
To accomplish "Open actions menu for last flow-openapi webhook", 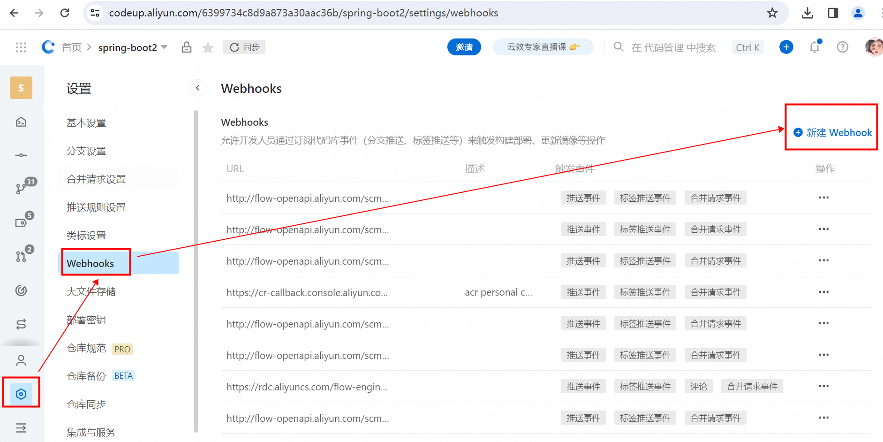I will [823, 418].
